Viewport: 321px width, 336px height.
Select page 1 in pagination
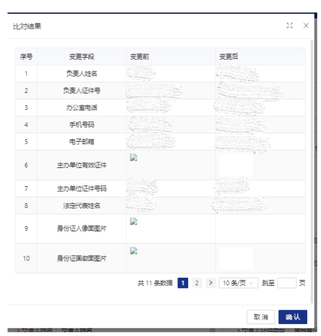(x=183, y=283)
